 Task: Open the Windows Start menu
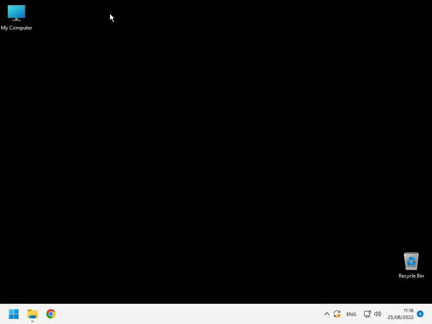click(x=13, y=314)
